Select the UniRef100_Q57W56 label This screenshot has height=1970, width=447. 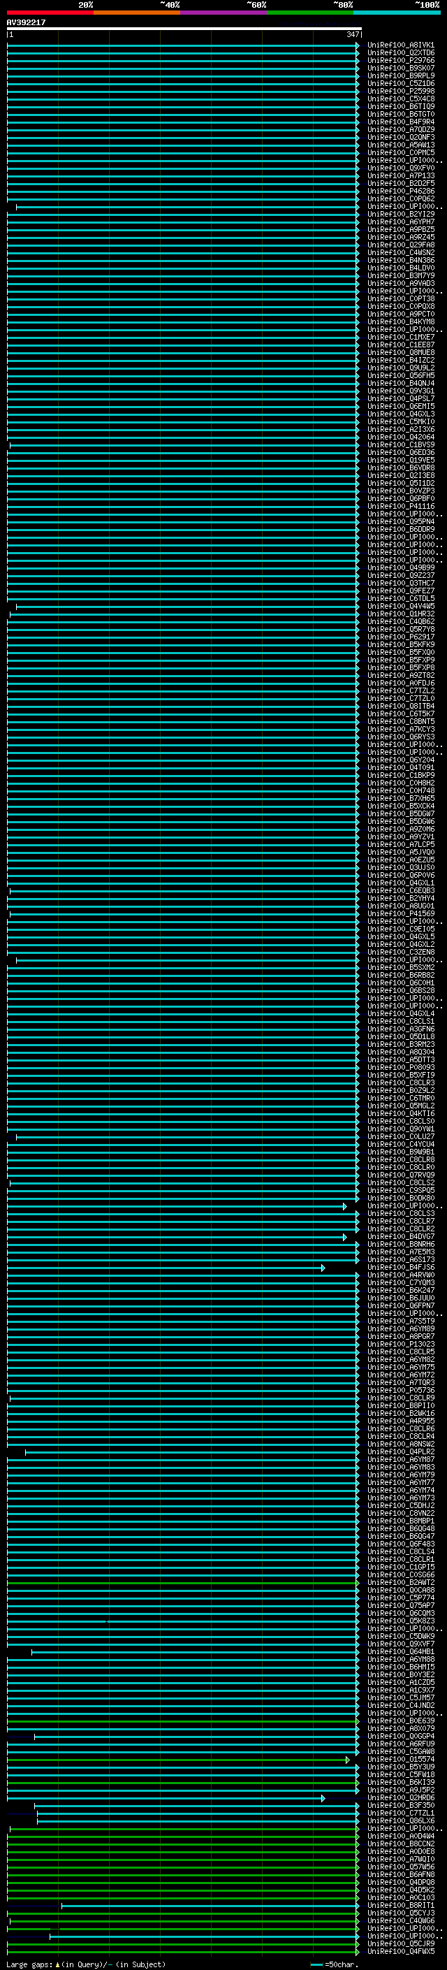click(x=400, y=1867)
